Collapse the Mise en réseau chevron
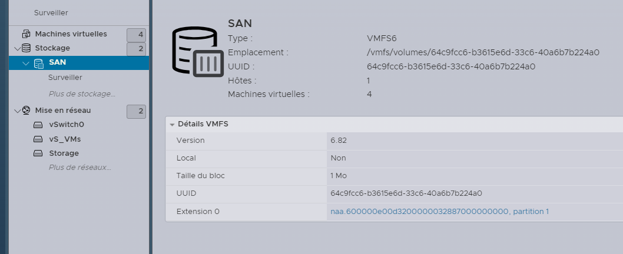Screen dimensions: 623x254 17,111
